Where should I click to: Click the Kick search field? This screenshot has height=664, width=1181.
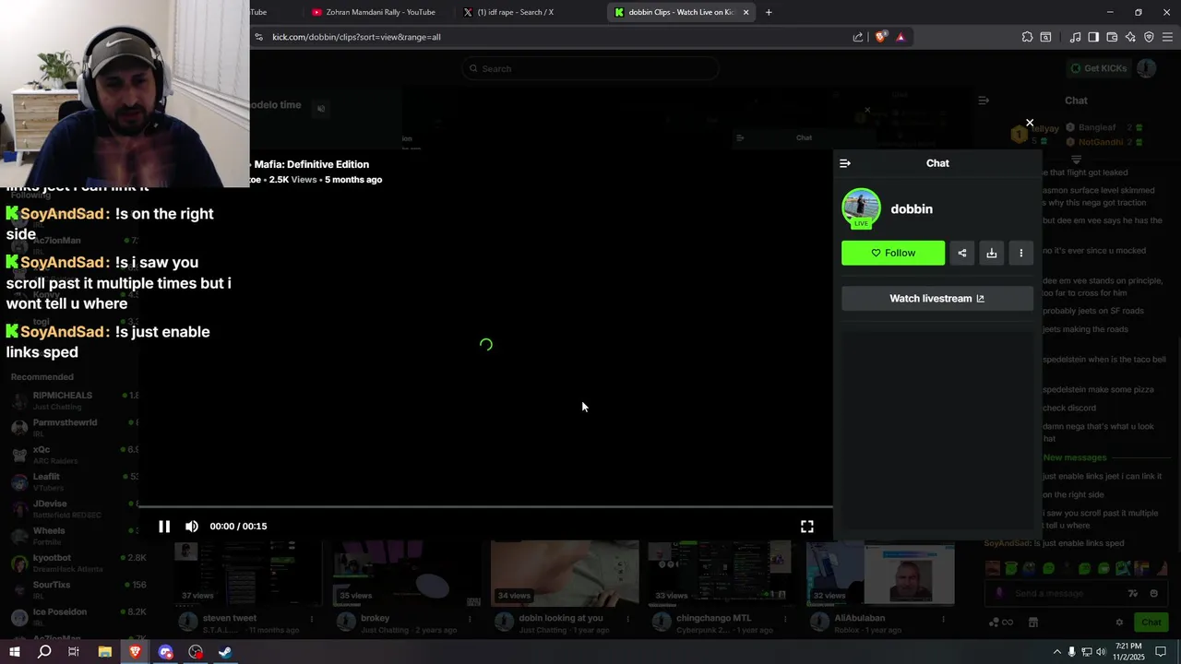click(x=590, y=68)
